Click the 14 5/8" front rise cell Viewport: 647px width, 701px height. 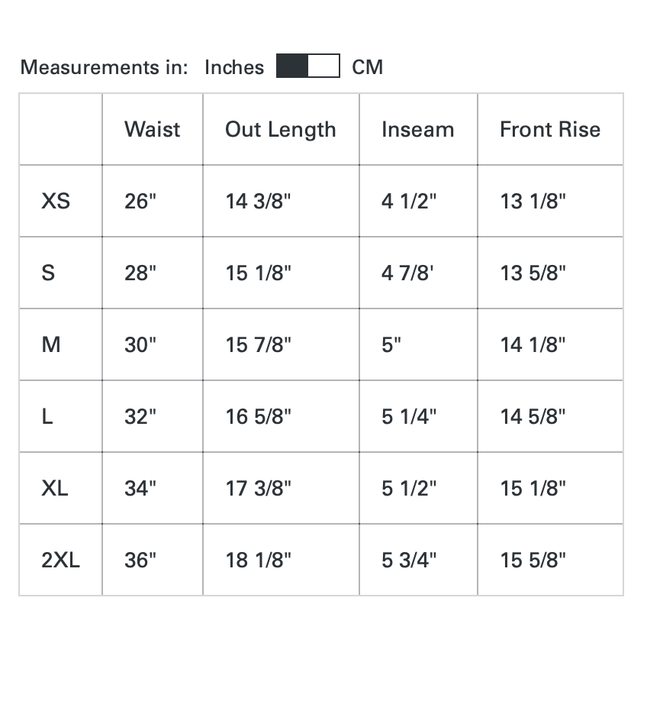533,416
